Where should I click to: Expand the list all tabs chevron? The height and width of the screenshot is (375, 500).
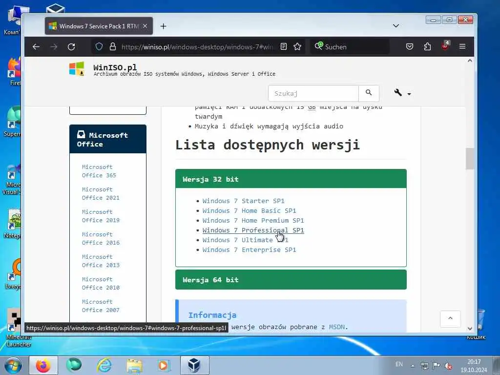396,26
